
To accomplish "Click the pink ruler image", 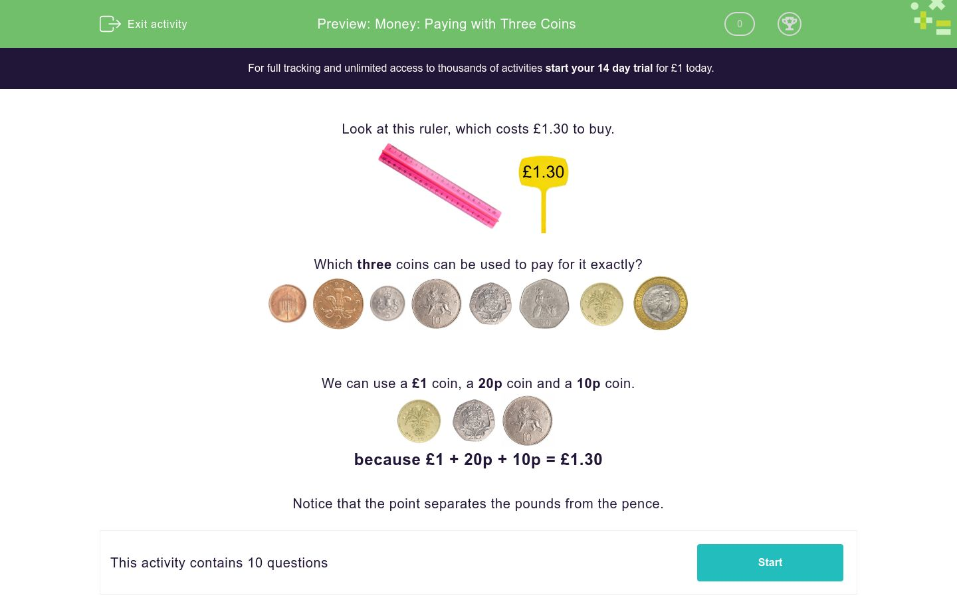I will [x=440, y=187].
